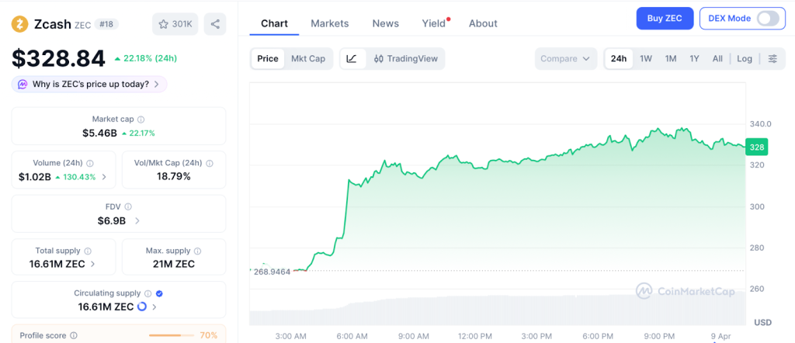Click the FDV info icon
Image resolution: width=795 pixels, height=343 pixels.
pos(128,207)
